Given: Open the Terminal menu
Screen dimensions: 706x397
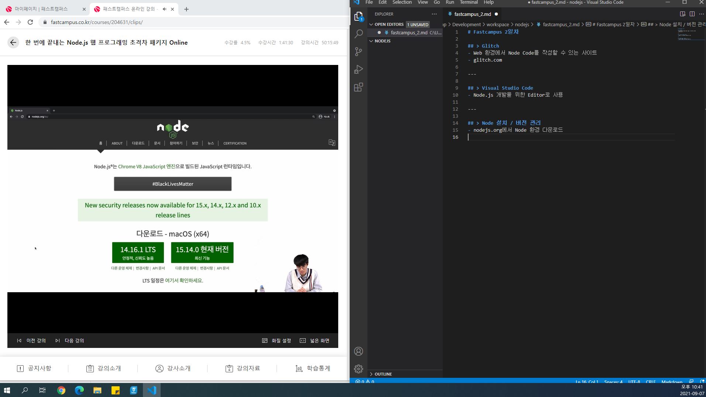Looking at the screenshot, I should 469,2.
